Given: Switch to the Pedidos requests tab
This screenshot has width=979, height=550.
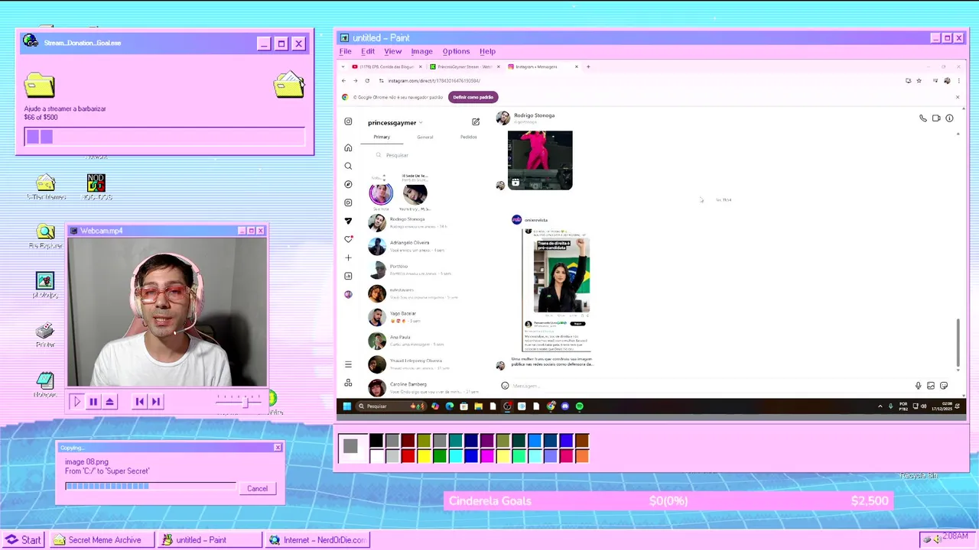Looking at the screenshot, I should [x=469, y=137].
